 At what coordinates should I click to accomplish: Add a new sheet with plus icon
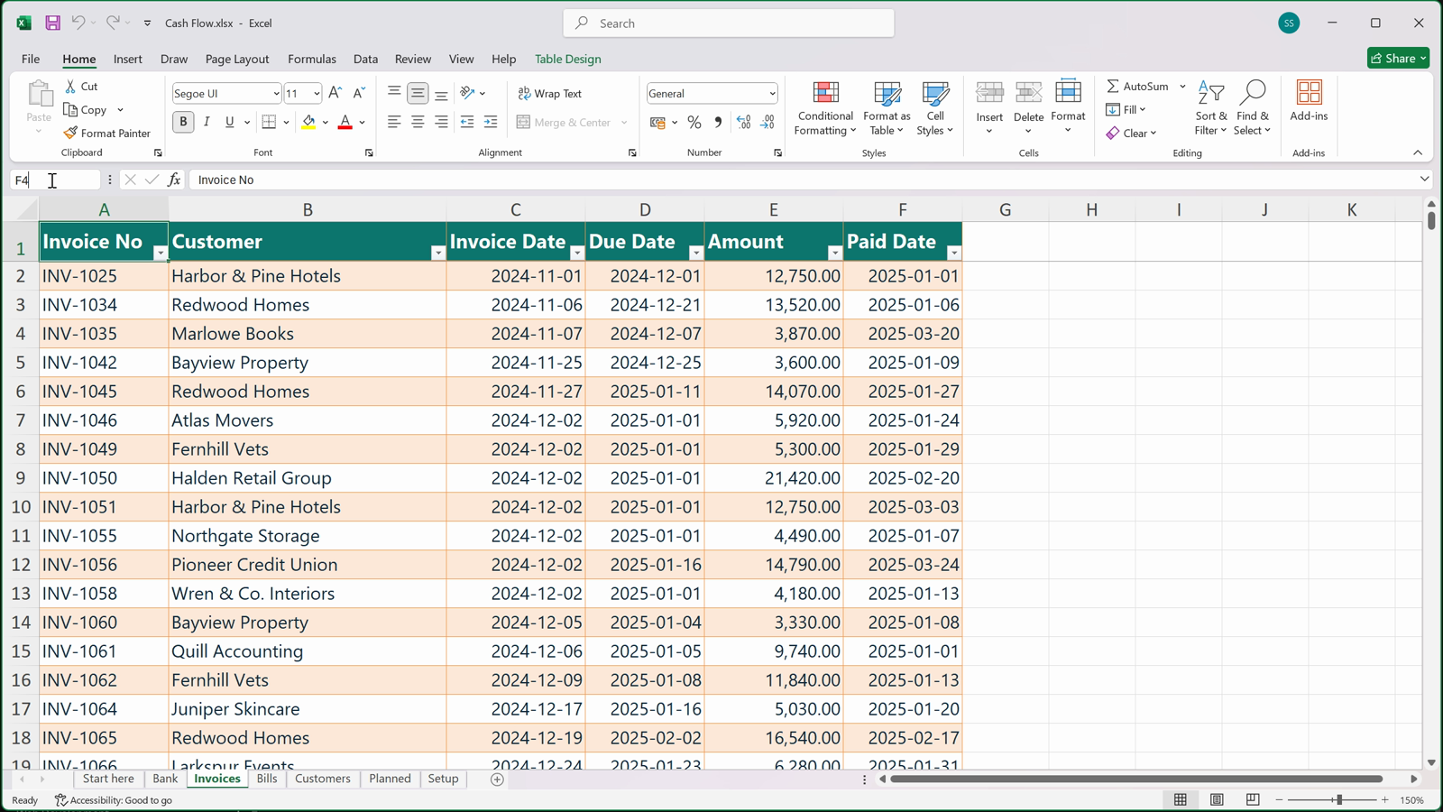point(497,779)
